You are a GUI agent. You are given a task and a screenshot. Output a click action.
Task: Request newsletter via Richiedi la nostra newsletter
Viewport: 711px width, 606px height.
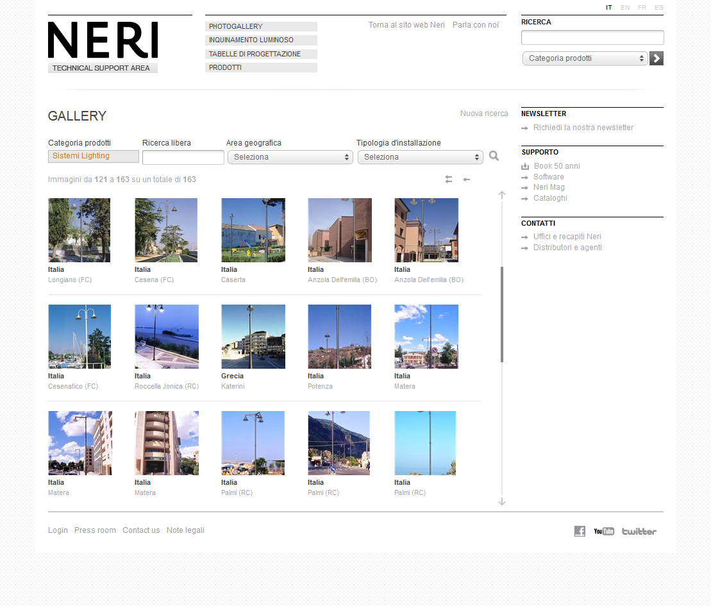click(x=583, y=128)
